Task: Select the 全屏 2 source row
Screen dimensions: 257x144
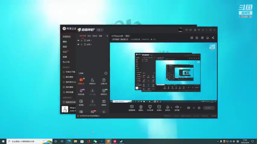Action: tap(93, 44)
